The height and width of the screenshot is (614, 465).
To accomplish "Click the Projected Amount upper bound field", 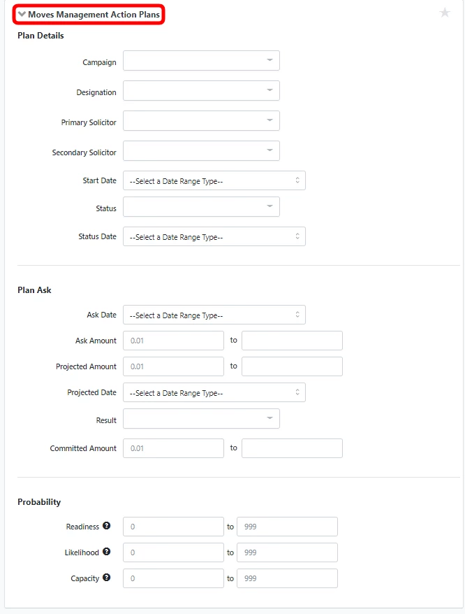I will click(x=292, y=366).
